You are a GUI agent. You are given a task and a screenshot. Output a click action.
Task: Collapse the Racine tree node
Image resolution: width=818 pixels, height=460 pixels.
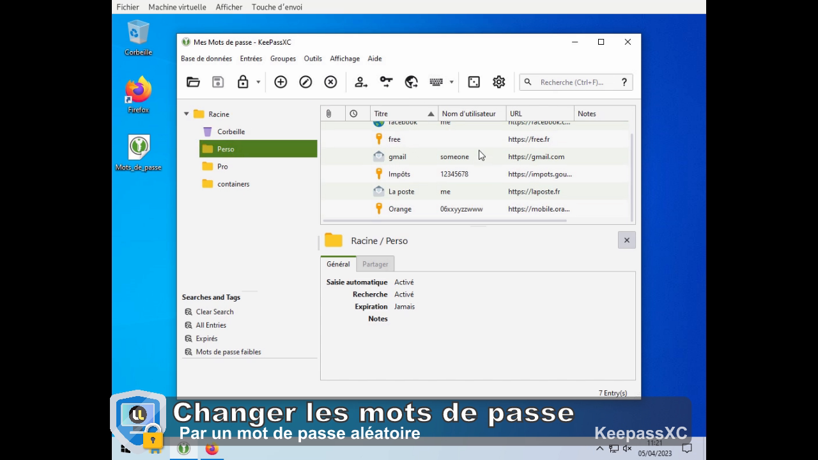point(187,114)
